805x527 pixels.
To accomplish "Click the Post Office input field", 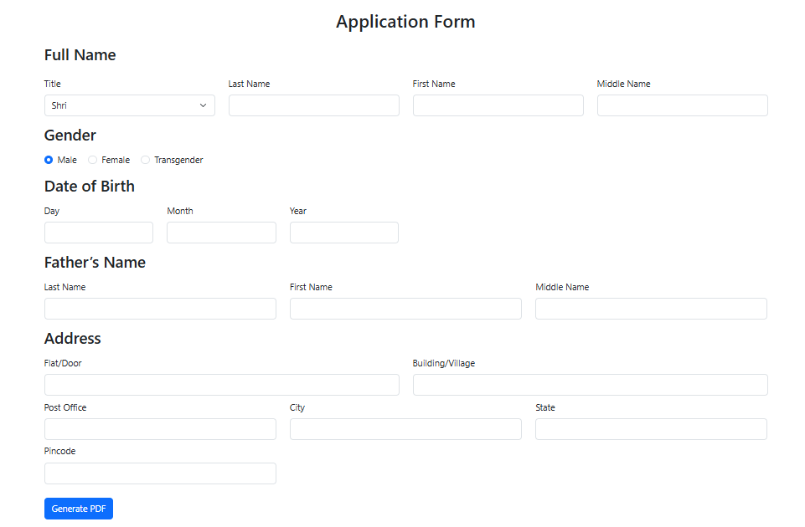I will click(x=160, y=429).
